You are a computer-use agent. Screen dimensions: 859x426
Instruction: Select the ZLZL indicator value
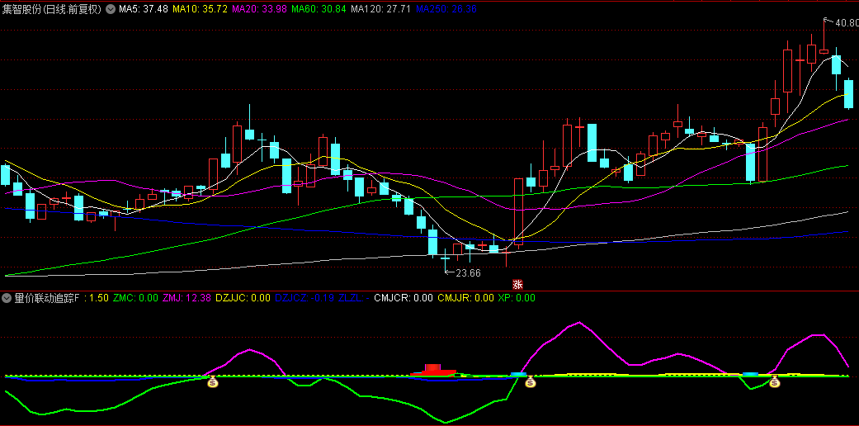(353, 298)
